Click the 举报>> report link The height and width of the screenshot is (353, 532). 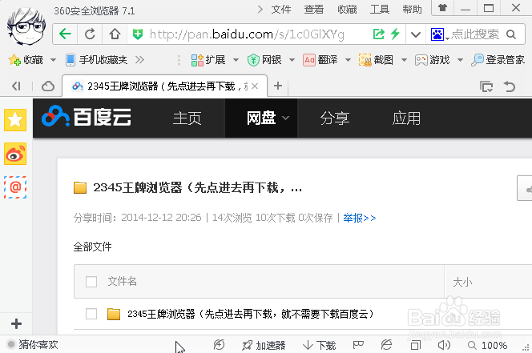[359, 218]
